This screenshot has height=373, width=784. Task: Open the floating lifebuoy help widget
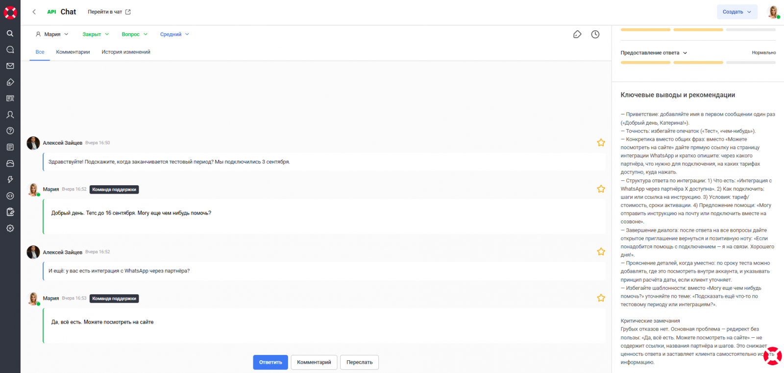click(773, 356)
